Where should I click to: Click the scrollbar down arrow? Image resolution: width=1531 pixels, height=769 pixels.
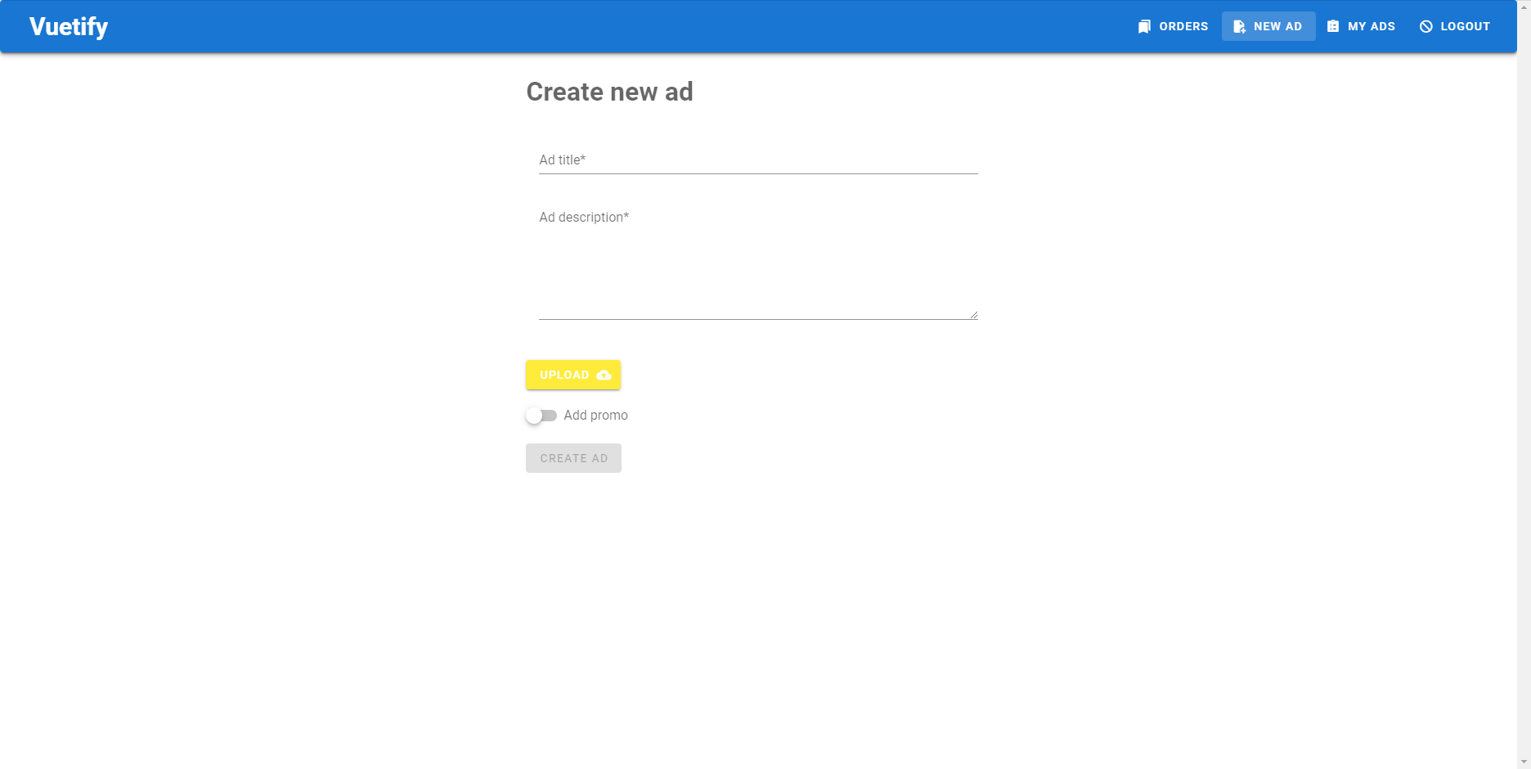(x=1524, y=762)
